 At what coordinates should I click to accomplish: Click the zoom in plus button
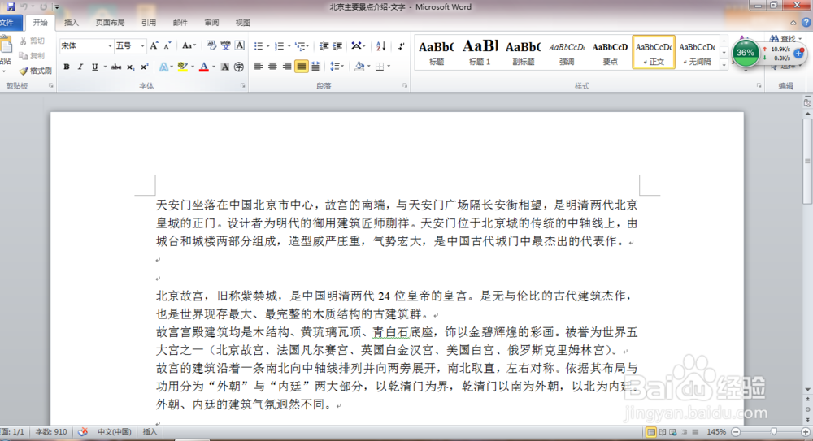805,432
